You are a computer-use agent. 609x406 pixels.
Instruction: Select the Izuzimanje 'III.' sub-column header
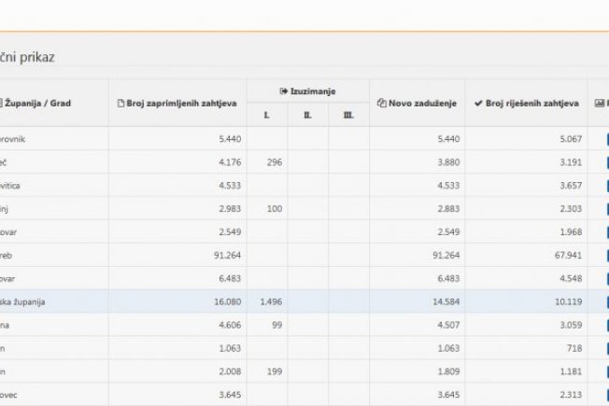click(x=348, y=115)
